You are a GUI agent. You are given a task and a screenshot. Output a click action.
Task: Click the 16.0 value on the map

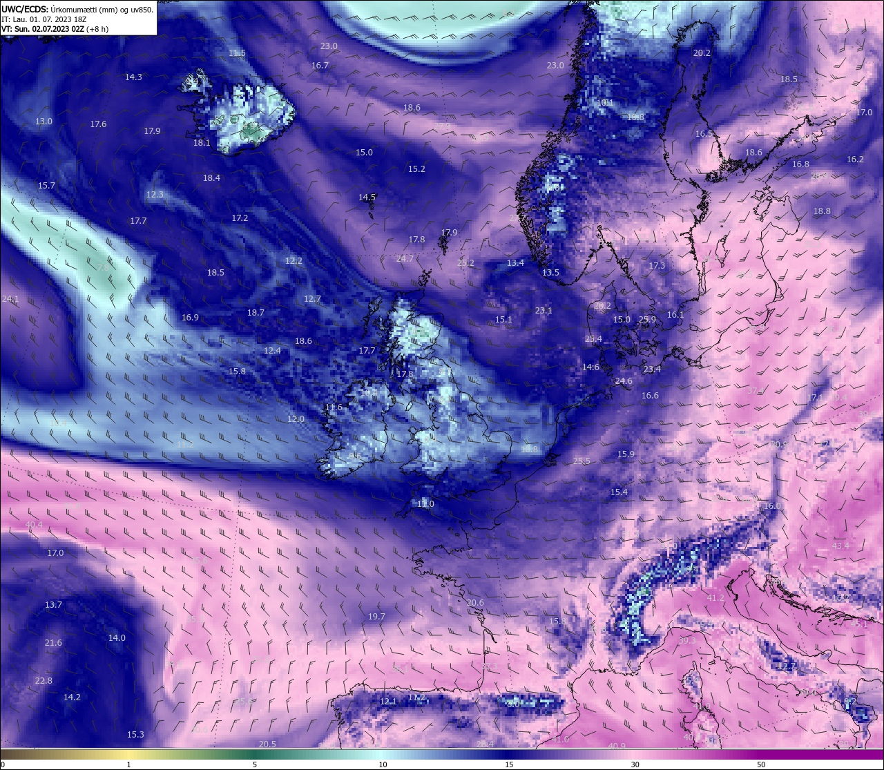coord(772,506)
